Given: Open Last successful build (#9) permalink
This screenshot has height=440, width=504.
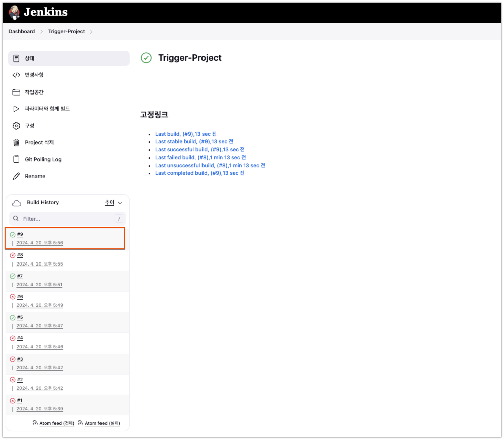Looking at the screenshot, I should (x=200, y=150).
